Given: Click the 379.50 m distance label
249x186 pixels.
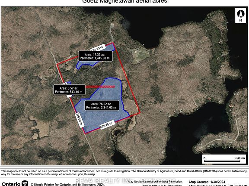Looking at the screenshot, I should [80, 120].
